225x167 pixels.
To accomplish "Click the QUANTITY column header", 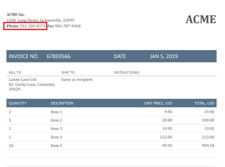I will coord(18,103).
